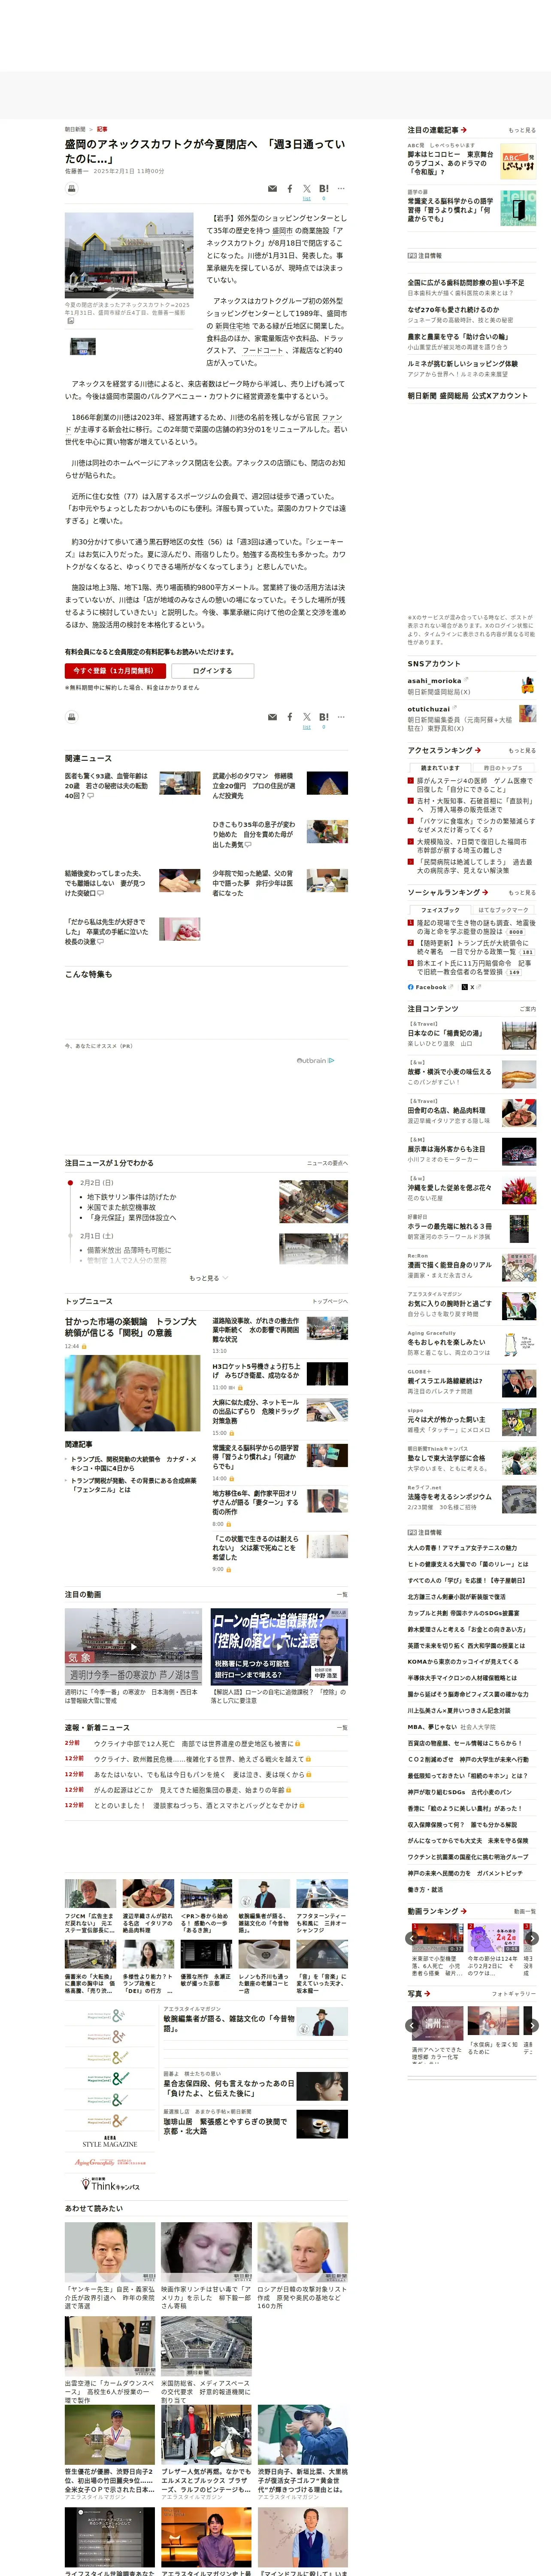Click photo gallery carousel right arrow

[532, 2025]
